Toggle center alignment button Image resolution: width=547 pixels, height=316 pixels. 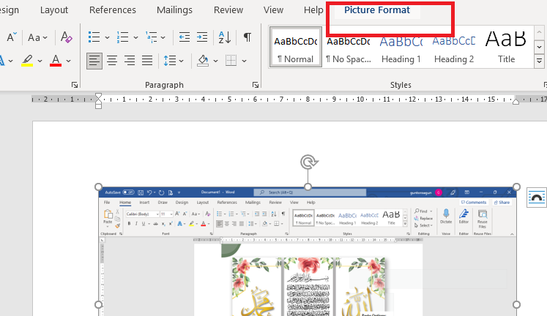[112, 61]
